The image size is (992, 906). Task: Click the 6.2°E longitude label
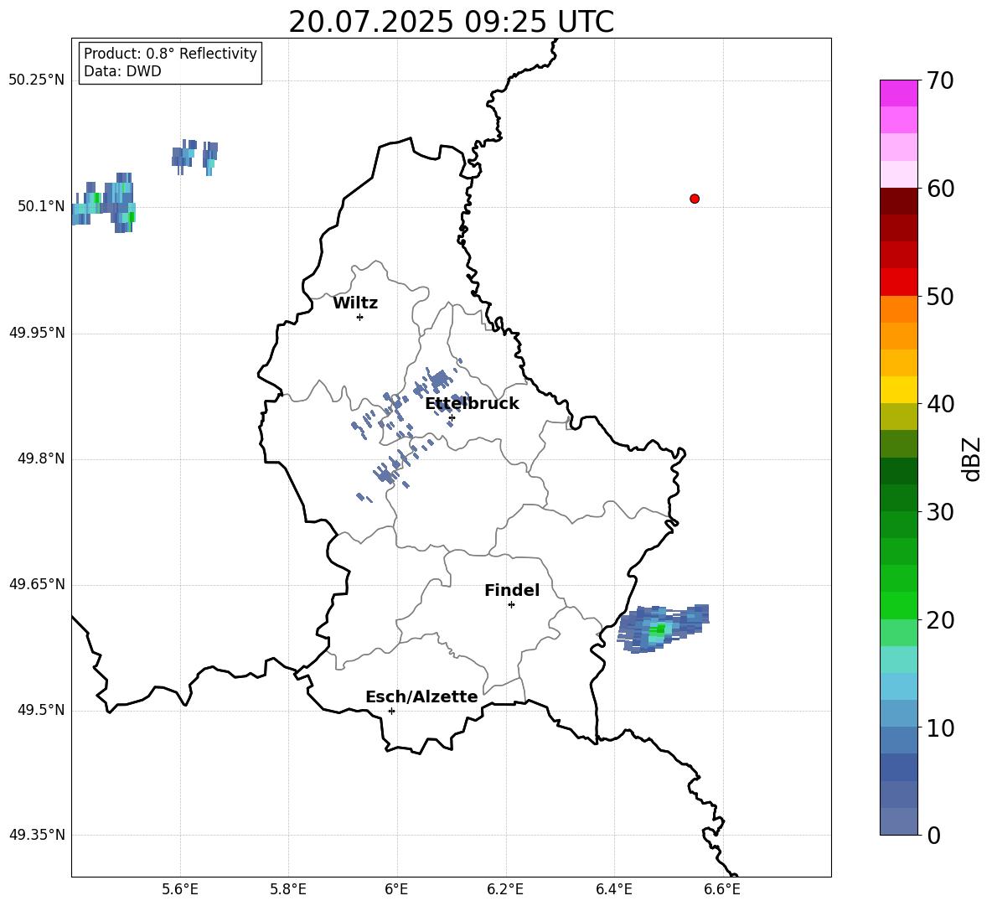click(x=505, y=889)
